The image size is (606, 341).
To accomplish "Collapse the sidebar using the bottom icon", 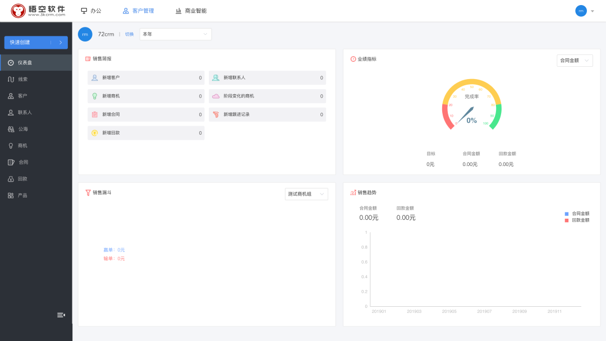I will tap(61, 315).
